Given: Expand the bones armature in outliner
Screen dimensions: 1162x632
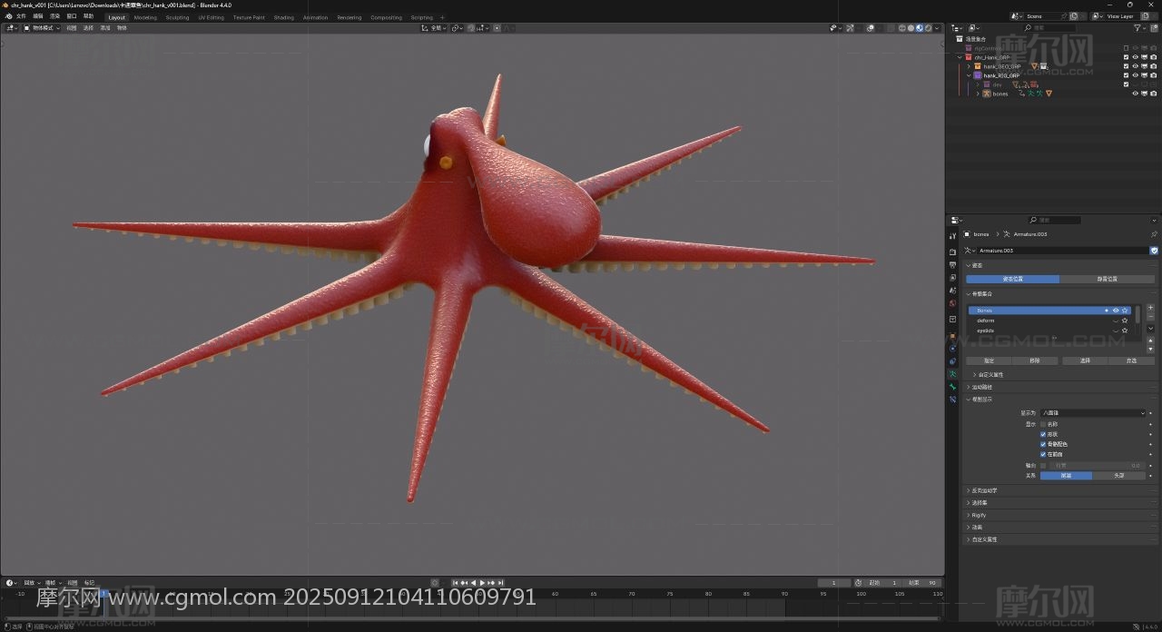Looking at the screenshot, I should click(978, 94).
